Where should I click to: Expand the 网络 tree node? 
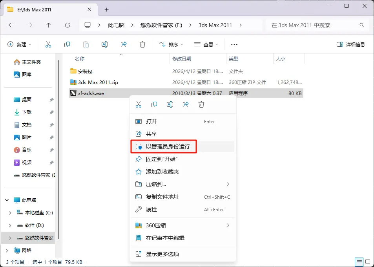[7, 250]
